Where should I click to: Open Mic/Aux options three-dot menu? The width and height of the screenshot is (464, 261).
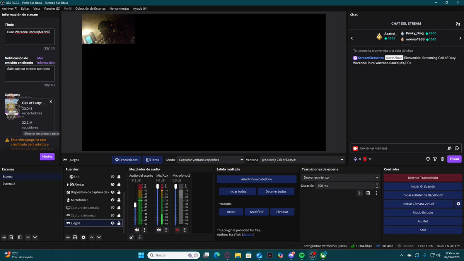coord(166,230)
